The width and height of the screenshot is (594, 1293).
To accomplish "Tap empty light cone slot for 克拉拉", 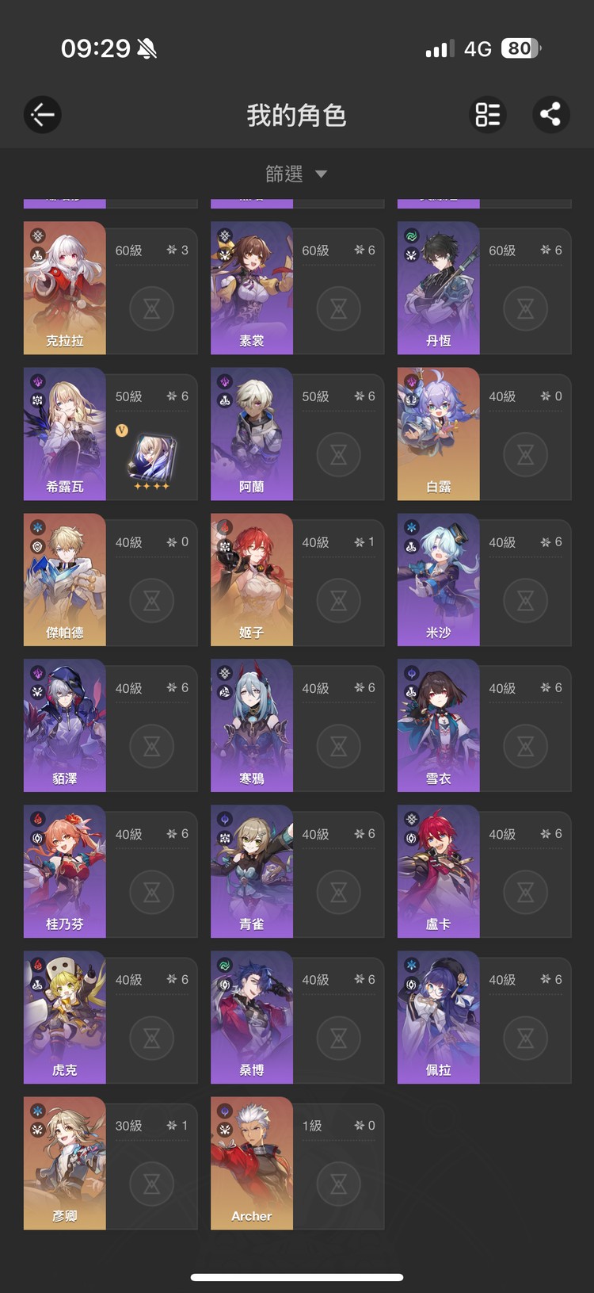I will tap(151, 308).
